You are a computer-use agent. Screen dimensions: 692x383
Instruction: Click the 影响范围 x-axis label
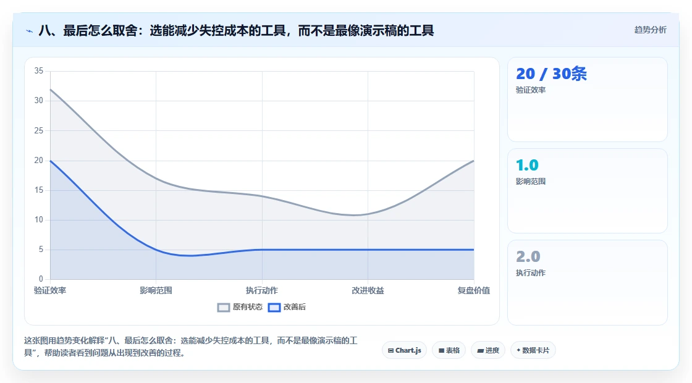(x=156, y=290)
